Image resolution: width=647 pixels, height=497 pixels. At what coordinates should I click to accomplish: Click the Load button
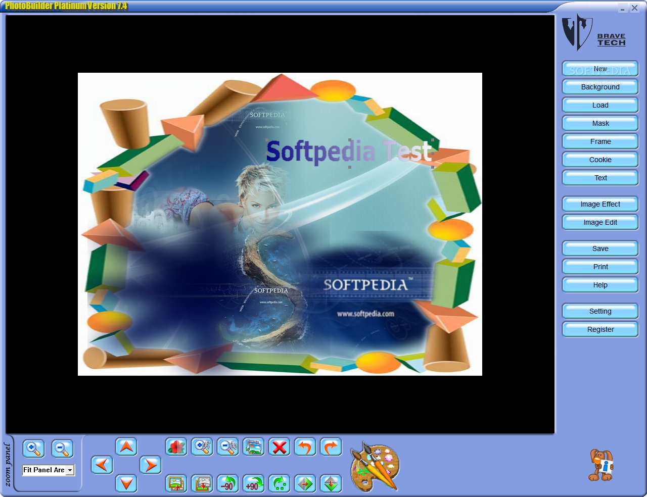pos(600,105)
